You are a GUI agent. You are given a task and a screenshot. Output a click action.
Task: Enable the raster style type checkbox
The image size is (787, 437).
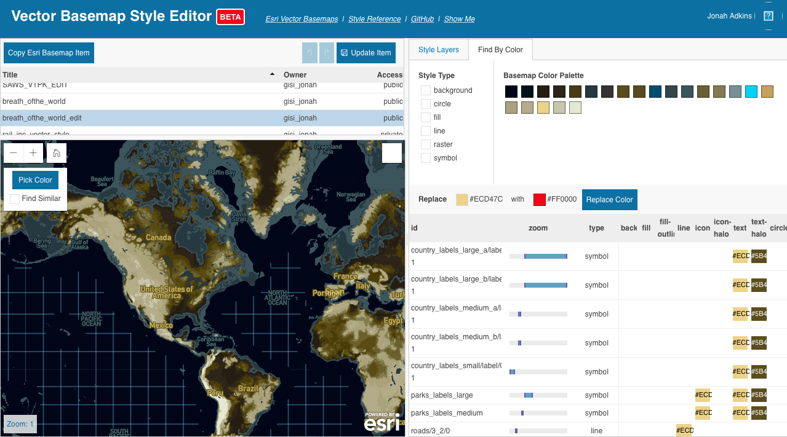click(426, 144)
